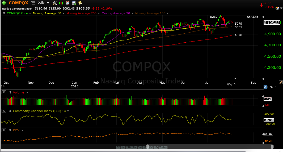Click the OBV pane arrow beside 87.9M
Viewport: 283px width, 152px height.
tap(263, 134)
